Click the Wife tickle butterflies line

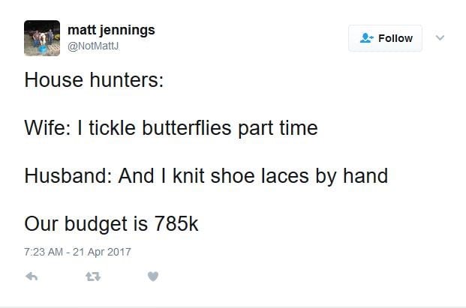click(171, 128)
